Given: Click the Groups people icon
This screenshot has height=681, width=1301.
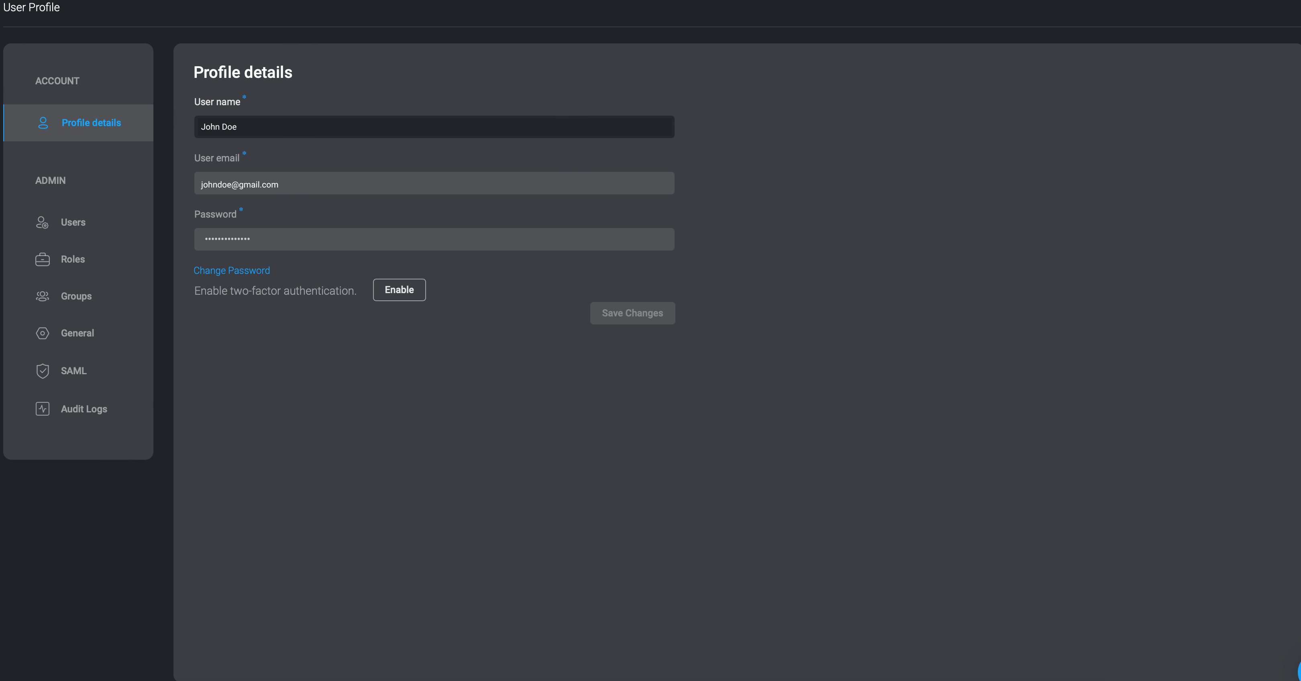Looking at the screenshot, I should point(43,296).
